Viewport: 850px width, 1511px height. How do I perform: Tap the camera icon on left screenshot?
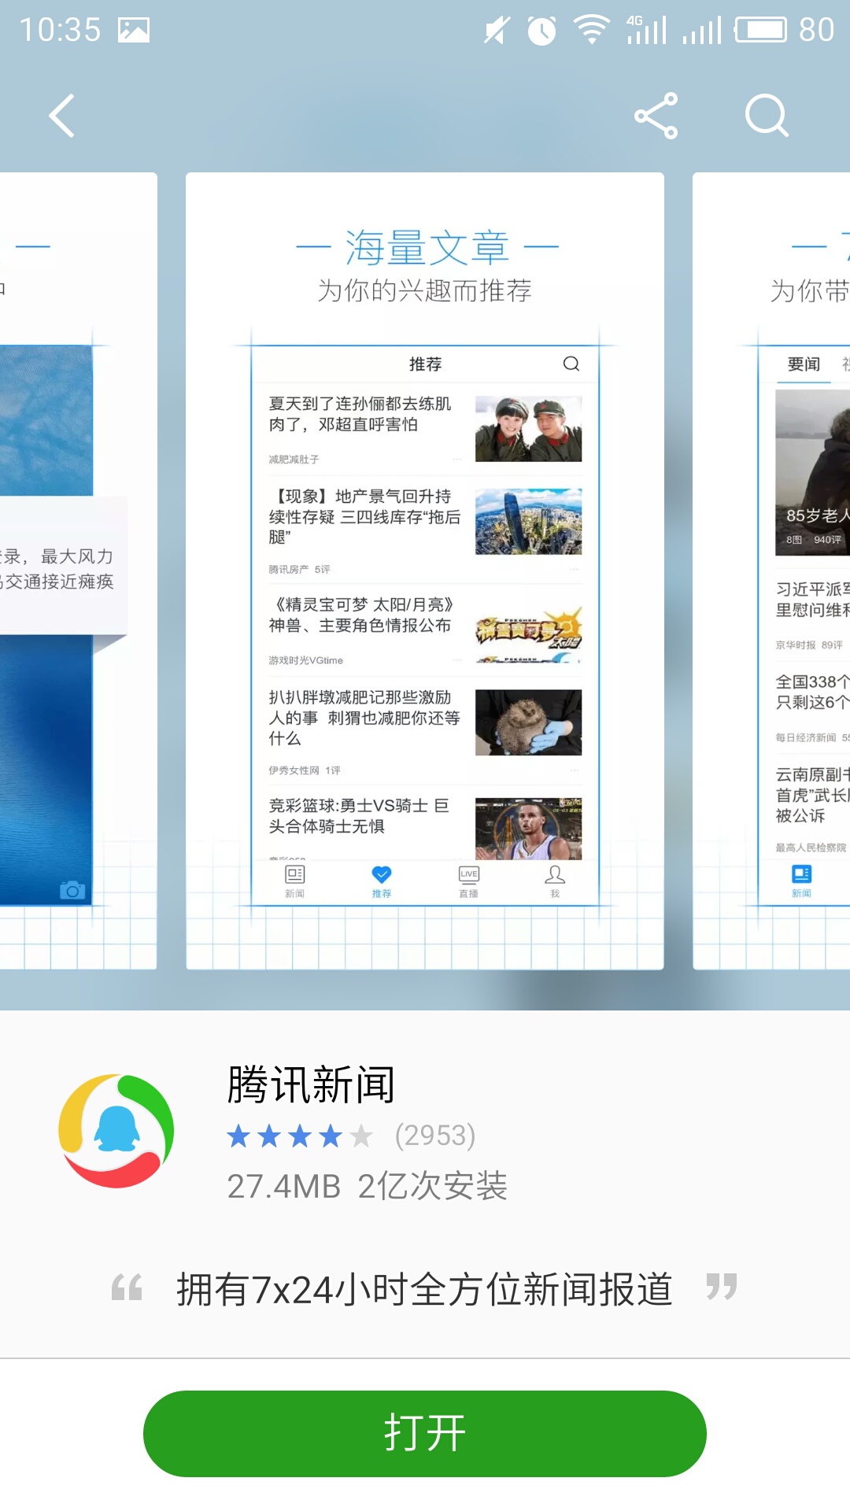point(72,889)
